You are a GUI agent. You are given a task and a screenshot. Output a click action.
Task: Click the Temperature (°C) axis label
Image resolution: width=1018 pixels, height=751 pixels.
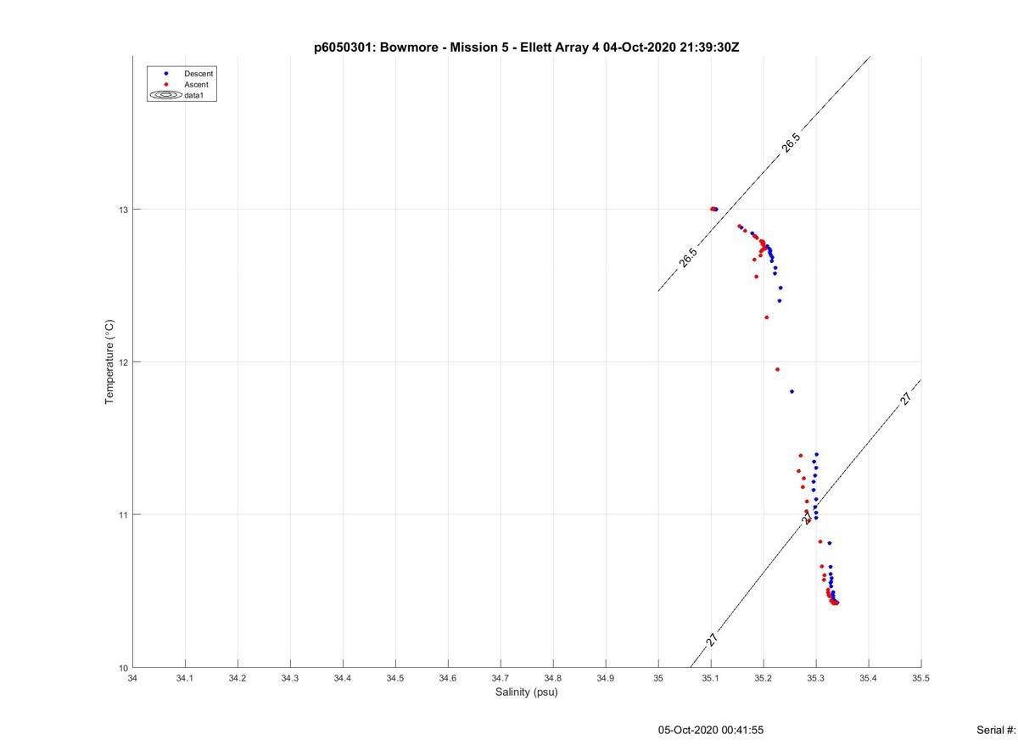coord(109,362)
